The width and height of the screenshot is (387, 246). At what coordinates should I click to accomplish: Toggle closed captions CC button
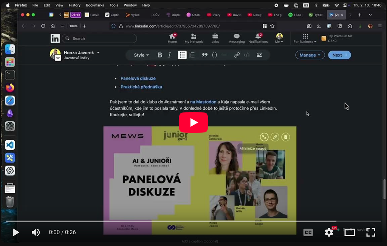308,232
